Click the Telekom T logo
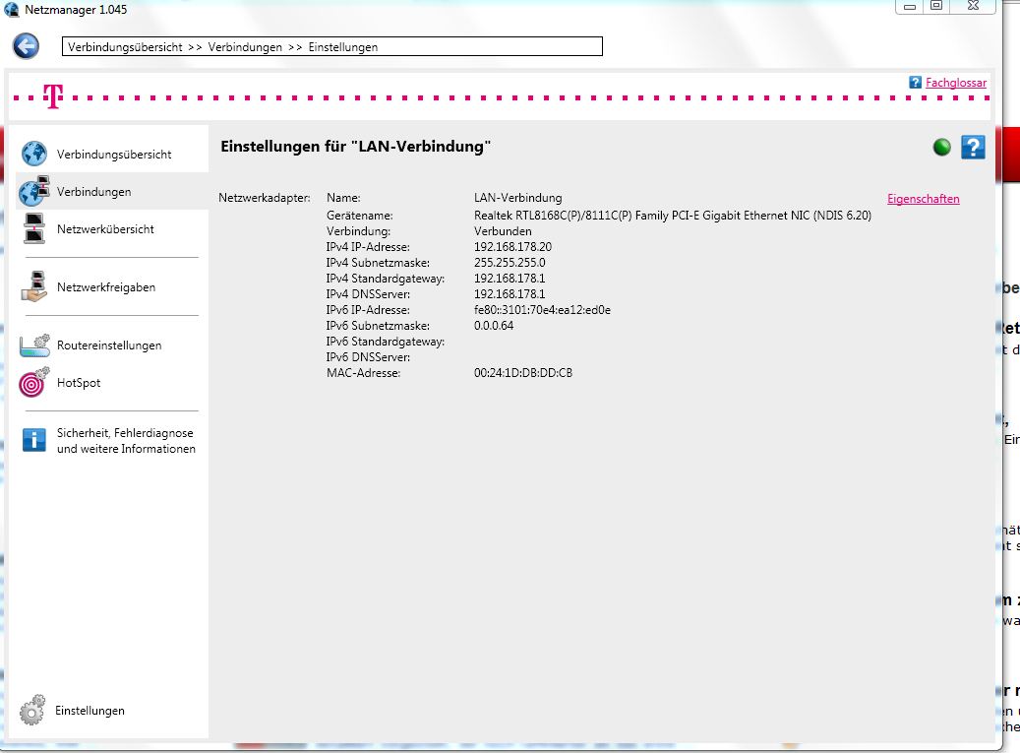Viewport: 1020px width, 753px height. (53, 97)
